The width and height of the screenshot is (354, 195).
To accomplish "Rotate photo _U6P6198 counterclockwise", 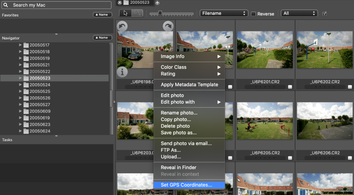I will [122, 26].
